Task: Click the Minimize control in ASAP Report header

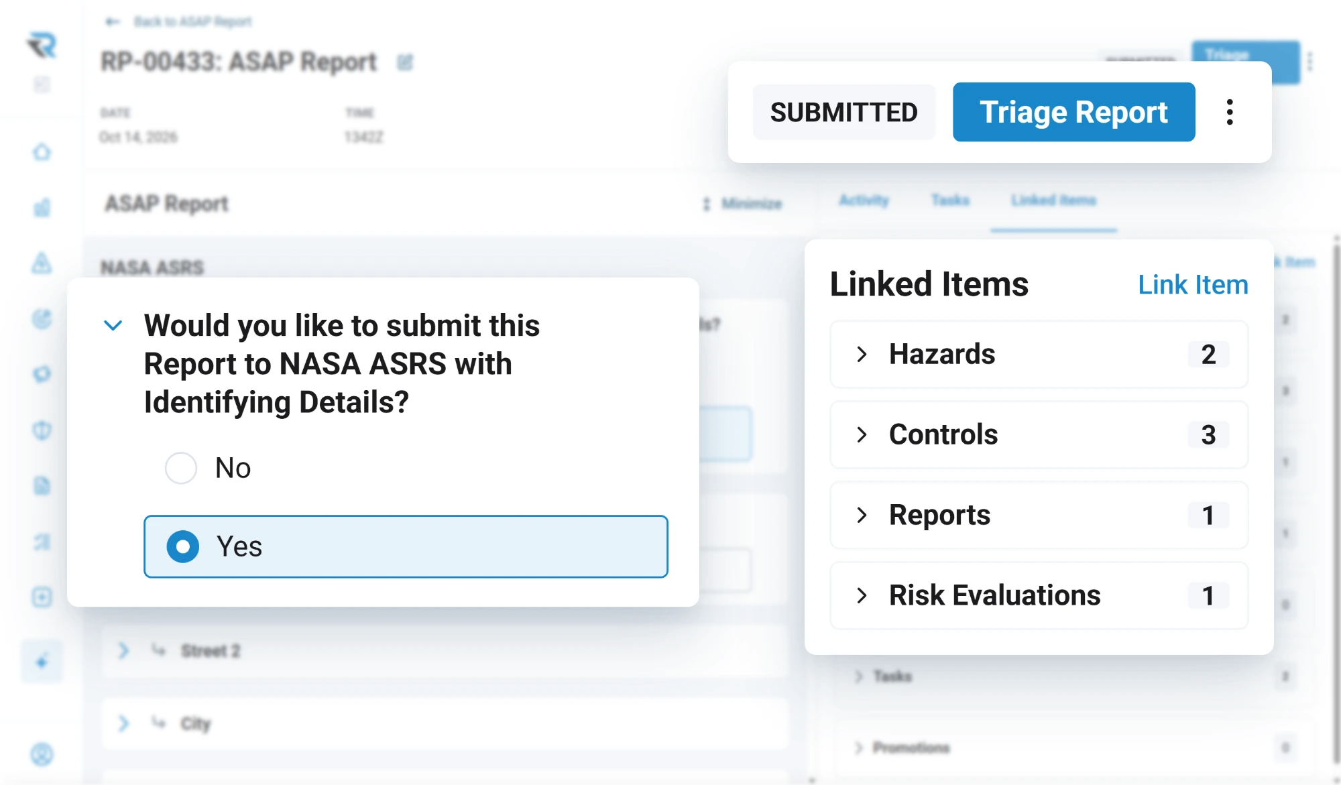Action: (742, 204)
